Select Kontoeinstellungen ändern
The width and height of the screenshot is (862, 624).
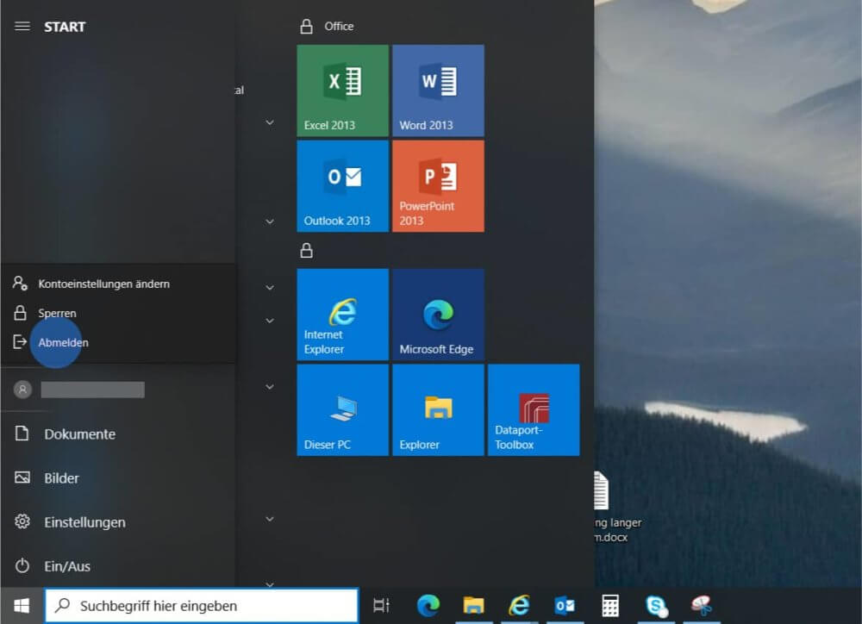118,284
